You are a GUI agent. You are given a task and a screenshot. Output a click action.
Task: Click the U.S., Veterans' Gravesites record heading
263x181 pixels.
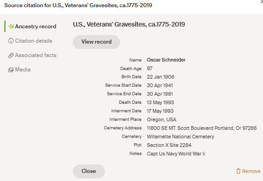(x=129, y=24)
